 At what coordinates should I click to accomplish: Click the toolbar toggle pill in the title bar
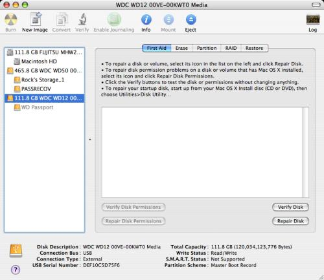(x=316, y=5)
